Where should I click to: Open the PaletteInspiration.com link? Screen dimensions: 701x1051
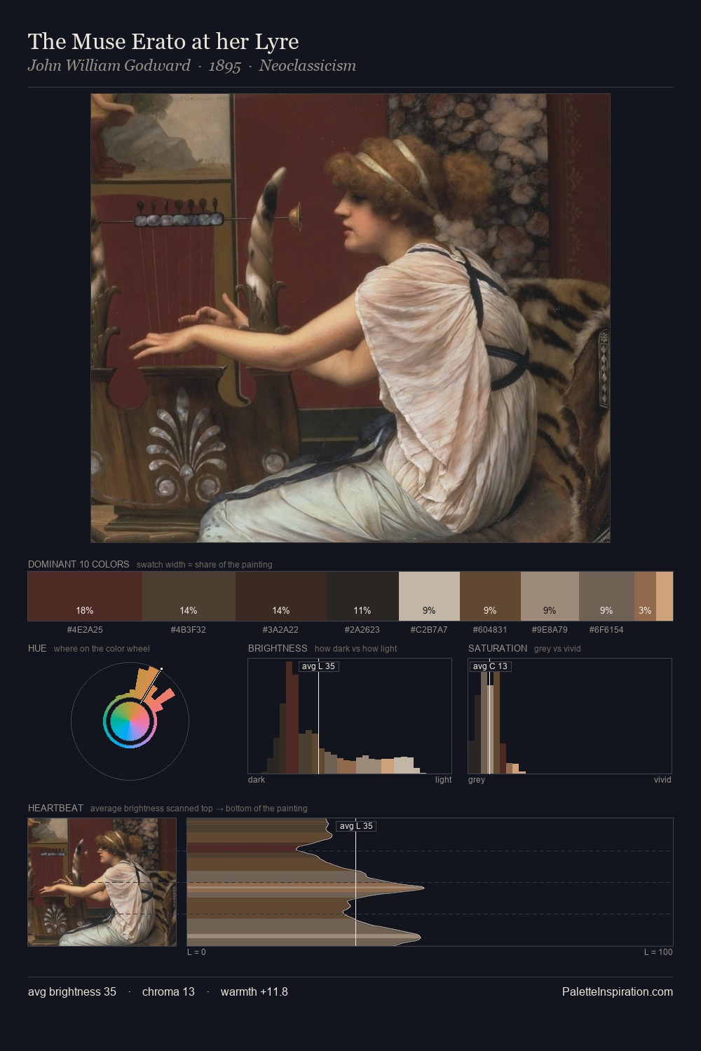click(618, 991)
